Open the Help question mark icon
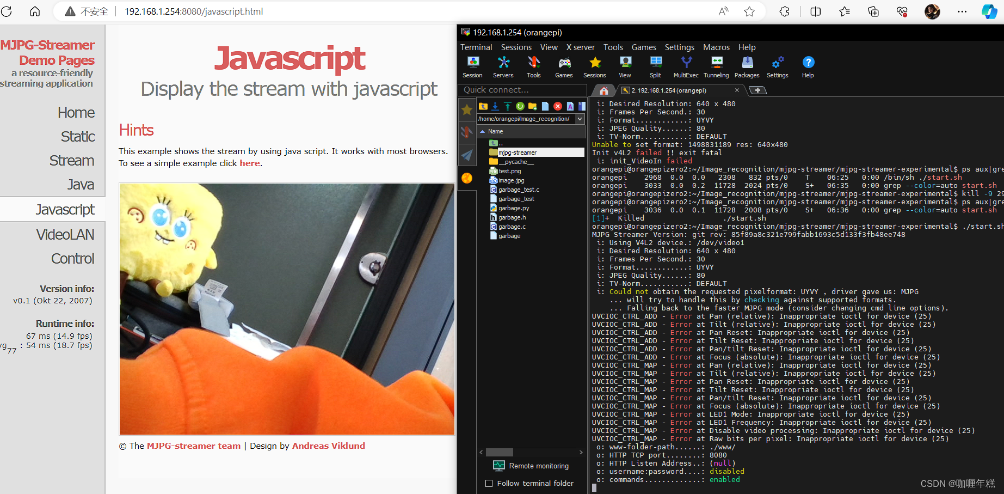 (808, 67)
